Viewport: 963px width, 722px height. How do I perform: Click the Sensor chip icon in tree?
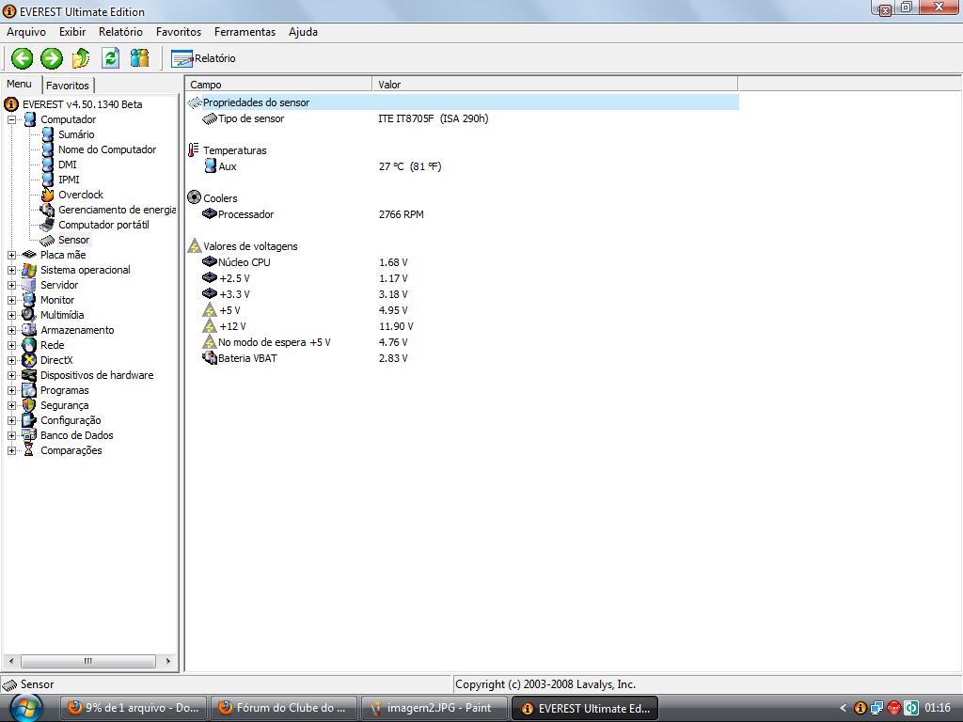point(47,240)
